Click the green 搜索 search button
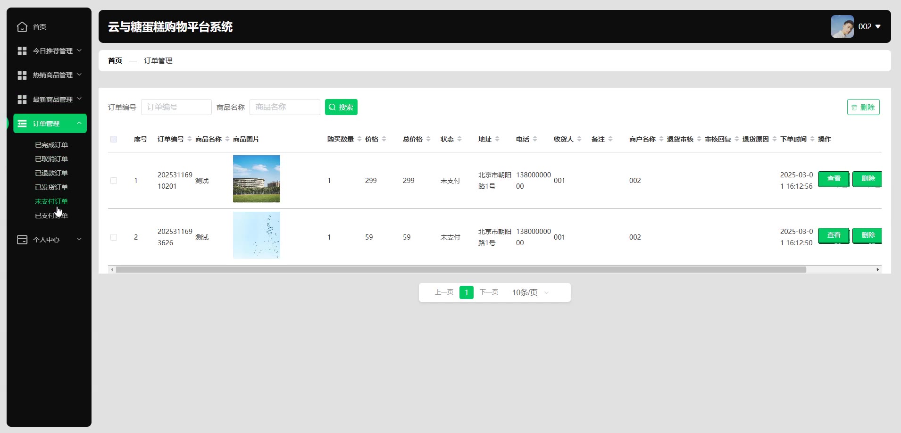901x433 pixels. pos(341,107)
